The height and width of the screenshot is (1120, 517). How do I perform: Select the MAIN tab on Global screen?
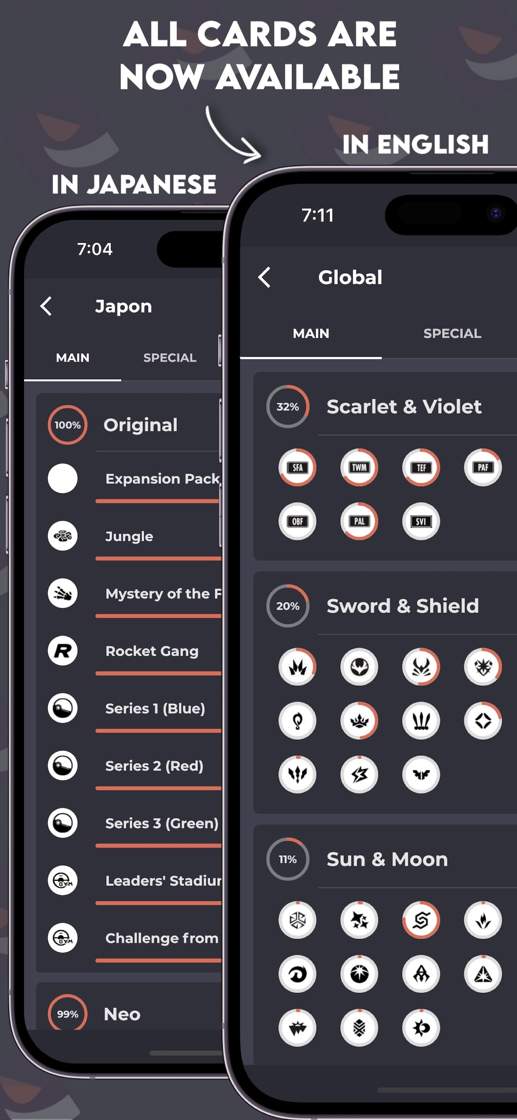(311, 334)
